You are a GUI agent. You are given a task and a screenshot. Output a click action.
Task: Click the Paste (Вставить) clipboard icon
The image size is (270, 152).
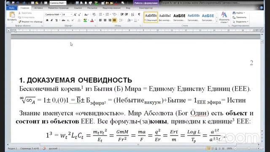(x=12, y=15)
